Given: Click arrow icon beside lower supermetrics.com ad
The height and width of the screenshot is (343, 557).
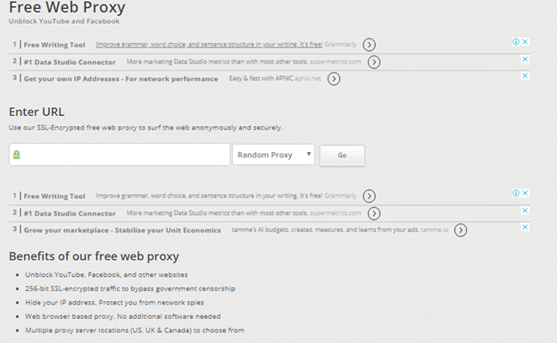Looking at the screenshot, I should 374,213.
